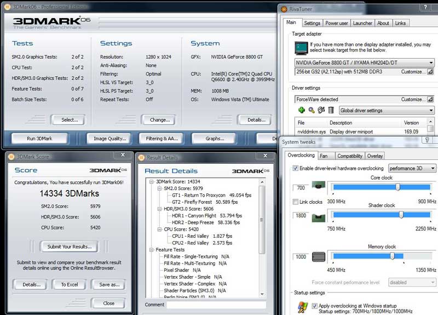Viewport: 438px width, 315px height.
Task: Click Close button in Score window
Action: coord(108,303)
